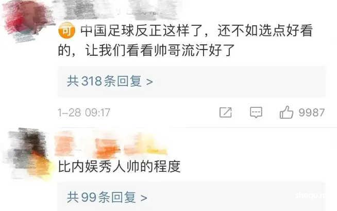This screenshot has height=211, width=337.
Task: Click the 1-28 09:17 timestamp
Action: point(84,112)
